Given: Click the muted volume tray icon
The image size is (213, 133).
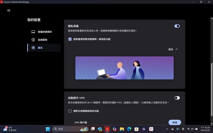Looking at the screenshot, I should [192, 129].
